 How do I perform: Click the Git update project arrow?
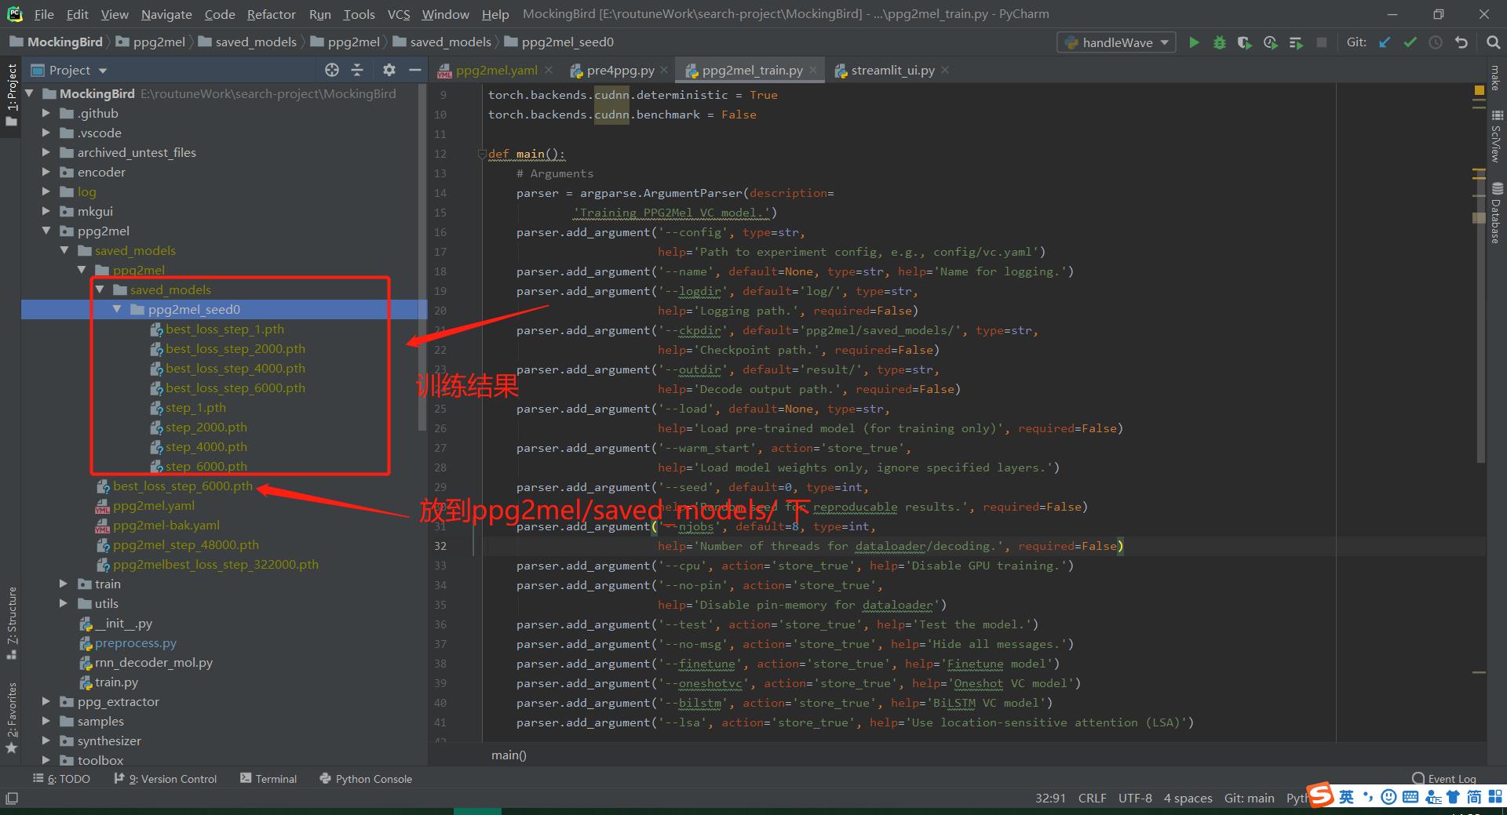click(x=1385, y=42)
